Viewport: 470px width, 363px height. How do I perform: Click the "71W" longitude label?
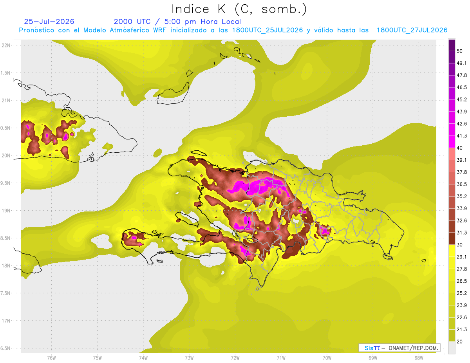coord(281,358)
